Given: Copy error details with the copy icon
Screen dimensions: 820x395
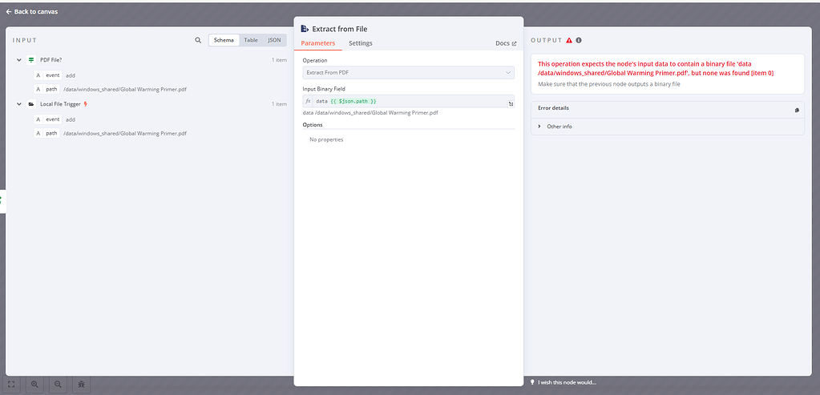Looking at the screenshot, I should 796,110.
